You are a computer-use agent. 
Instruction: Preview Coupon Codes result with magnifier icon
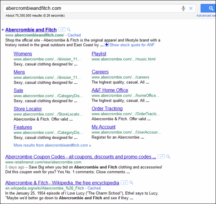pyautogui.click(x=168, y=157)
